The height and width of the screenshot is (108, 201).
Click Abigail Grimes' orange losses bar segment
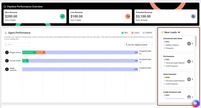[x=41, y=53]
